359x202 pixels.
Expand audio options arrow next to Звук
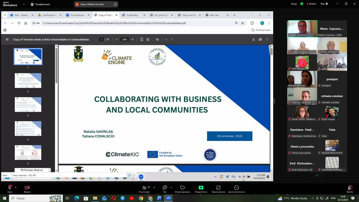click(16, 187)
